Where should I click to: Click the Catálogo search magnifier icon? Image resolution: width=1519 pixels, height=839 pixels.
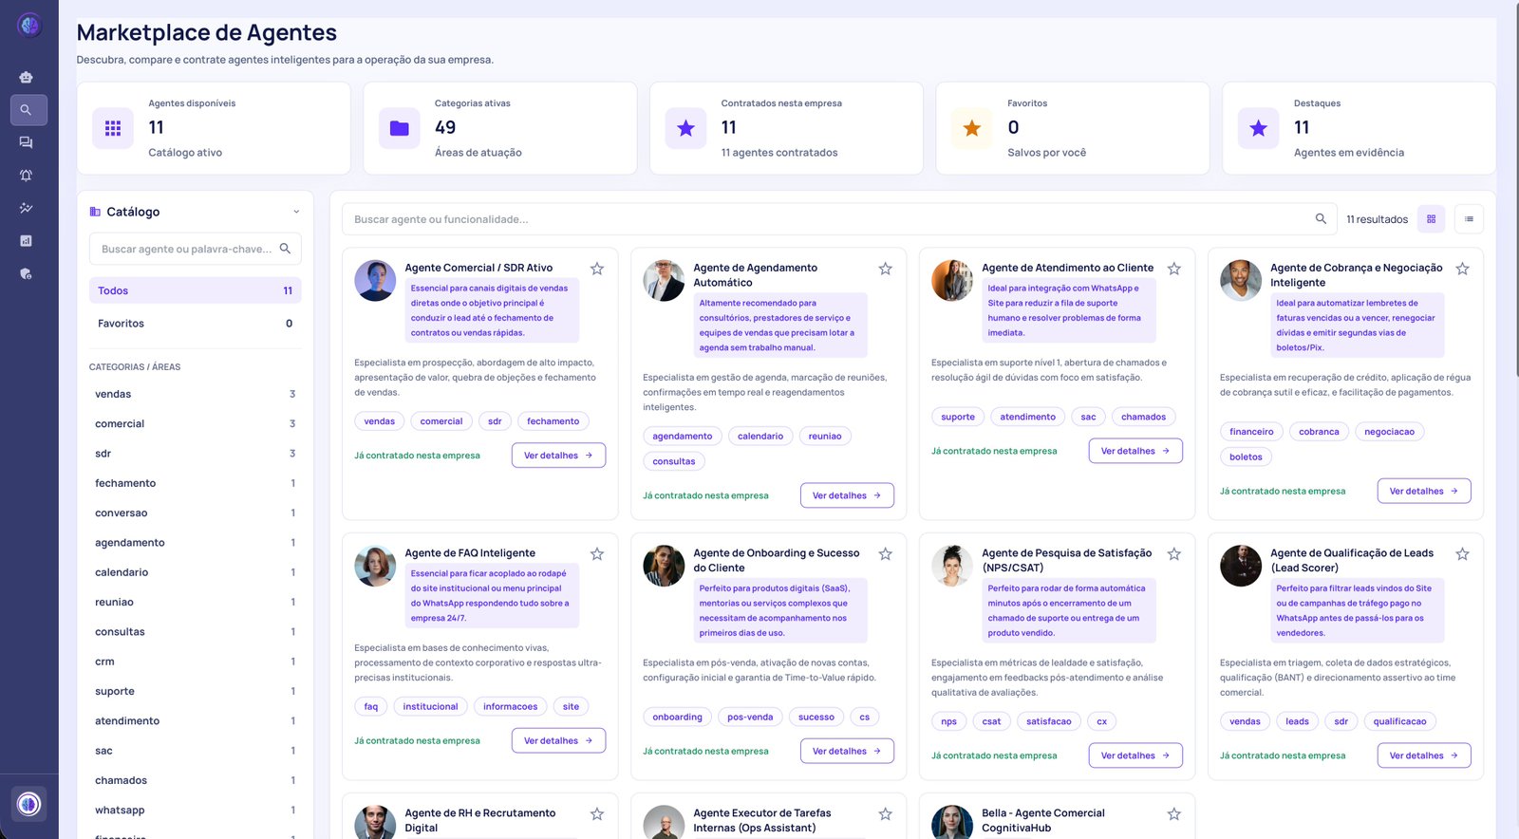[x=285, y=249]
